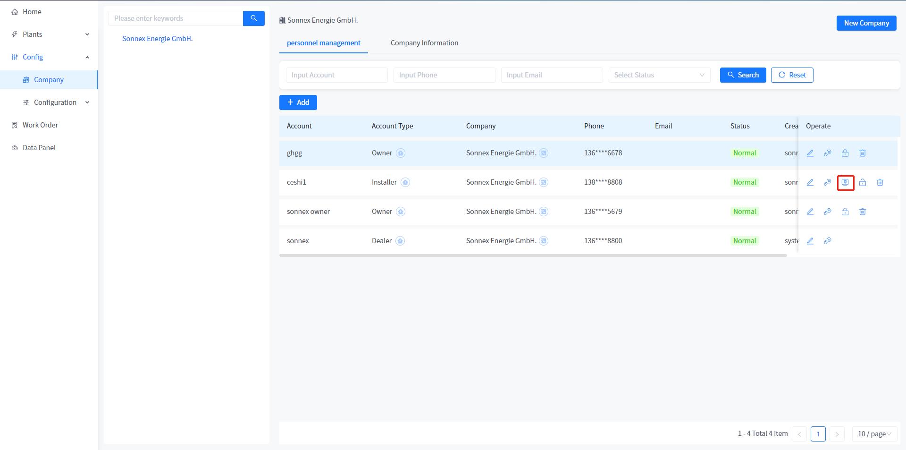This screenshot has width=906, height=450.
Task: Select Sonnex Energie GmbH. in company tree
Action: [x=158, y=39]
